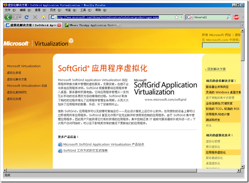Open the 历史 (History) menu

click(x=55, y=10)
